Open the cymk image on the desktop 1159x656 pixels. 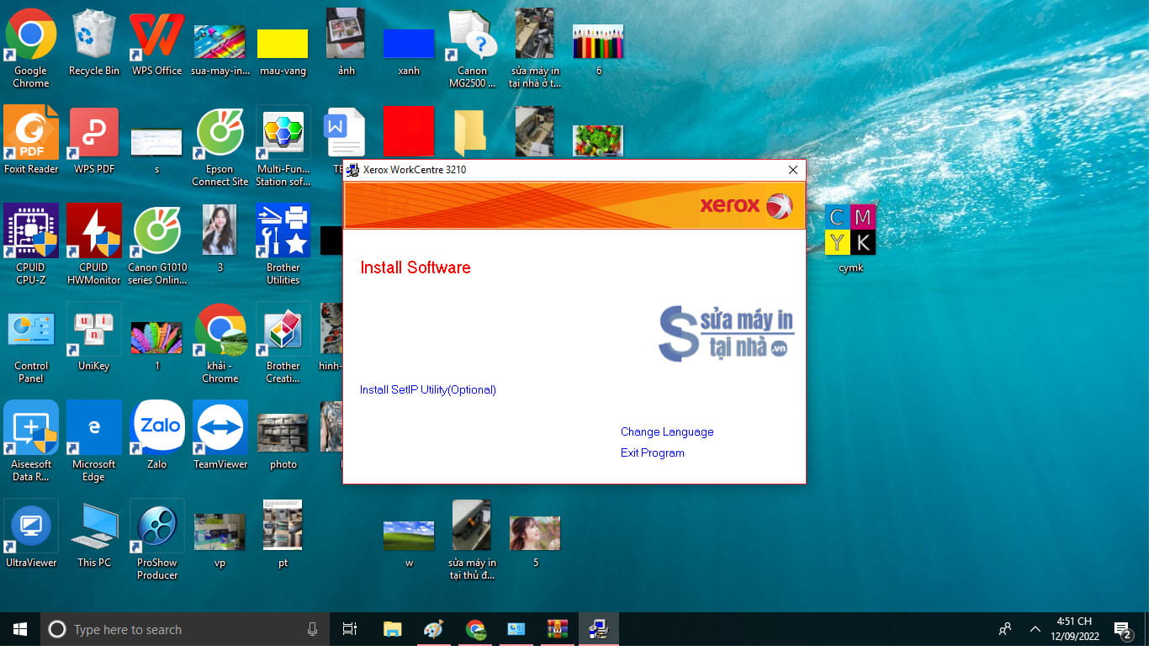tap(849, 230)
